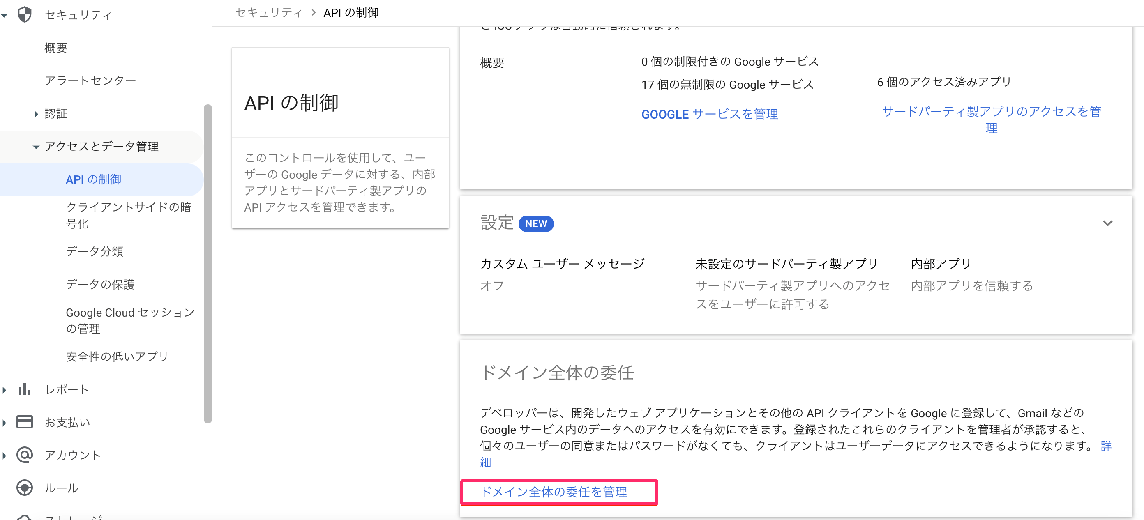Click アクセスとデータ管理 sidebar item
Viewport: 1144px width, 520px height.
click(101, 147)
